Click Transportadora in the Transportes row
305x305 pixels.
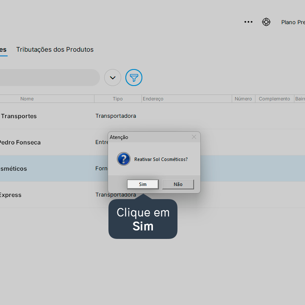pos(116,116)
